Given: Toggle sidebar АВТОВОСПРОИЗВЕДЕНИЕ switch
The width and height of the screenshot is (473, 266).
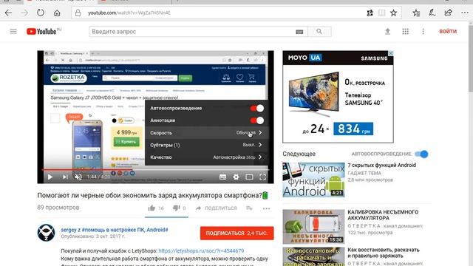Looking at the screenshot, I should pyautogui.click(x=421, y=154).
